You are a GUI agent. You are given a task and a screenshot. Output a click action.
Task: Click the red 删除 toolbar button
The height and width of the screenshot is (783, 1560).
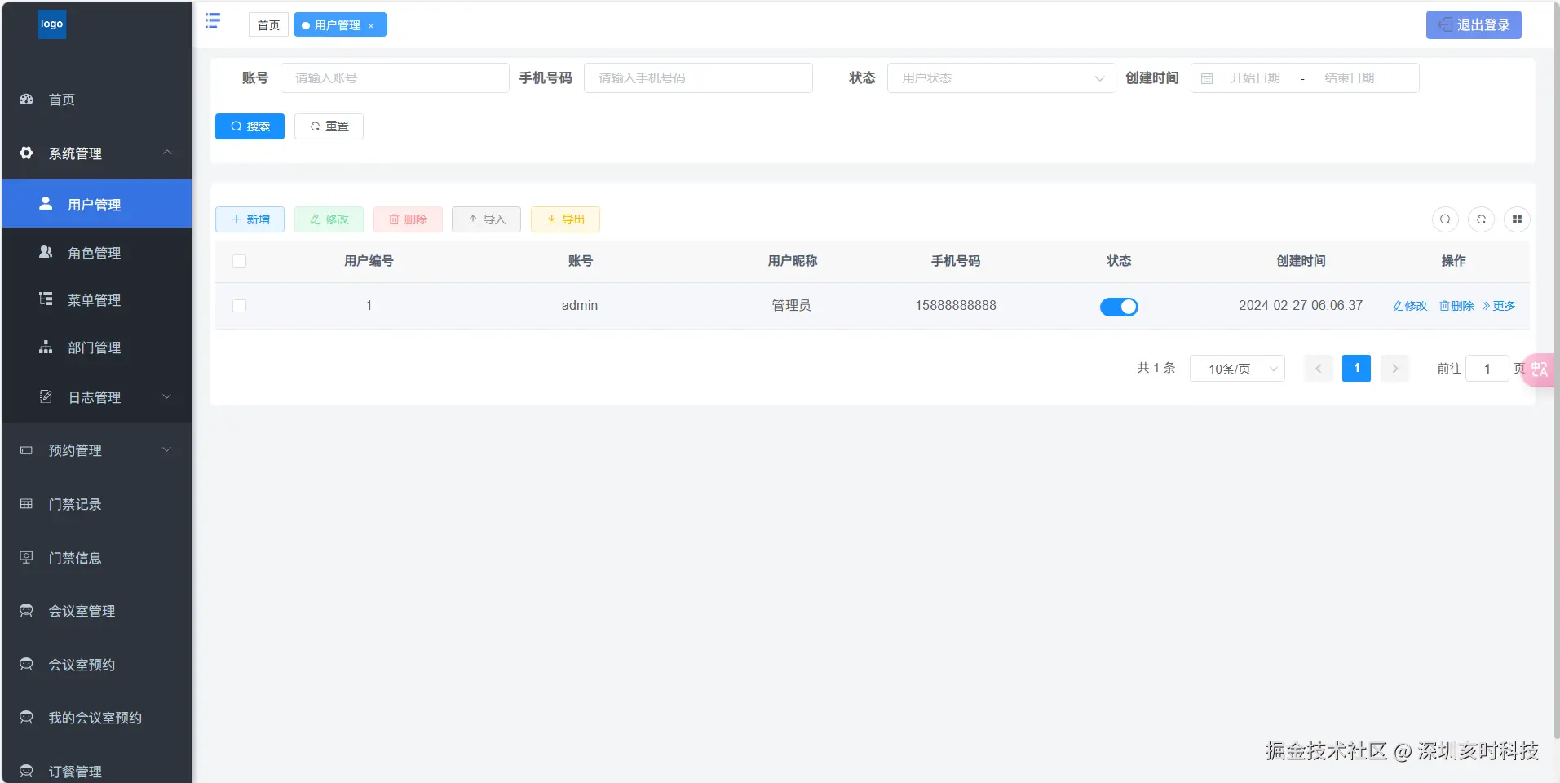[408, 219]
